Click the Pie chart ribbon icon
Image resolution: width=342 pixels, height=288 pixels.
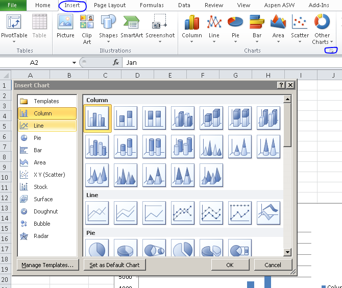pyautogui.click(x=235, y=22)
